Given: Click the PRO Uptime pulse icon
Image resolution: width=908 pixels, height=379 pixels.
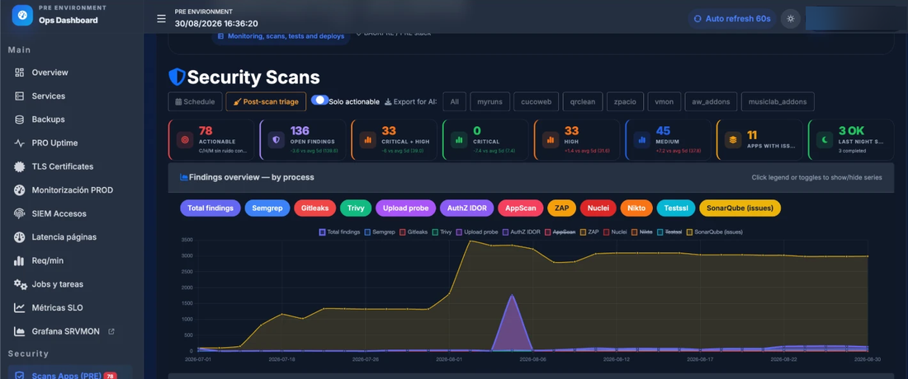Looking at the screenshot, I should click(20, 143).
